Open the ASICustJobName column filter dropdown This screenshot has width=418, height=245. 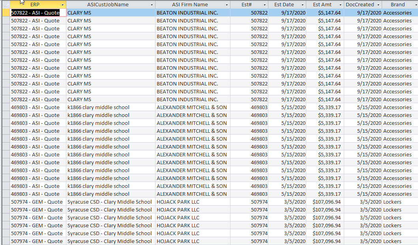pyautogui.click(x=152, y=5)
